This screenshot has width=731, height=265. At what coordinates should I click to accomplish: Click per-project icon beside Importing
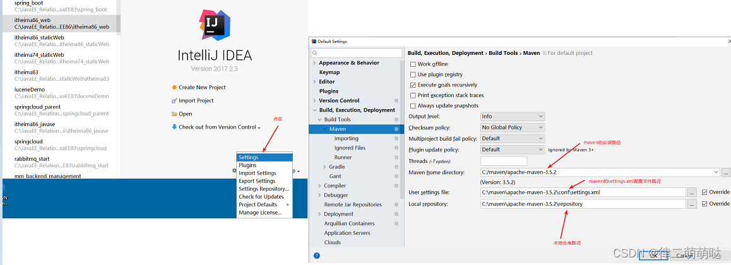[x=396, y=138]
